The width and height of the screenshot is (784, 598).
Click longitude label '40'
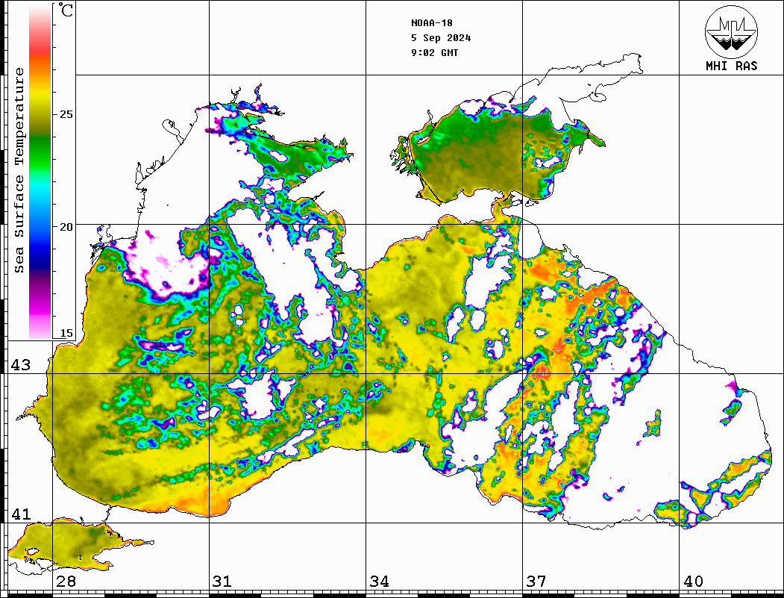tap(693, 581)
